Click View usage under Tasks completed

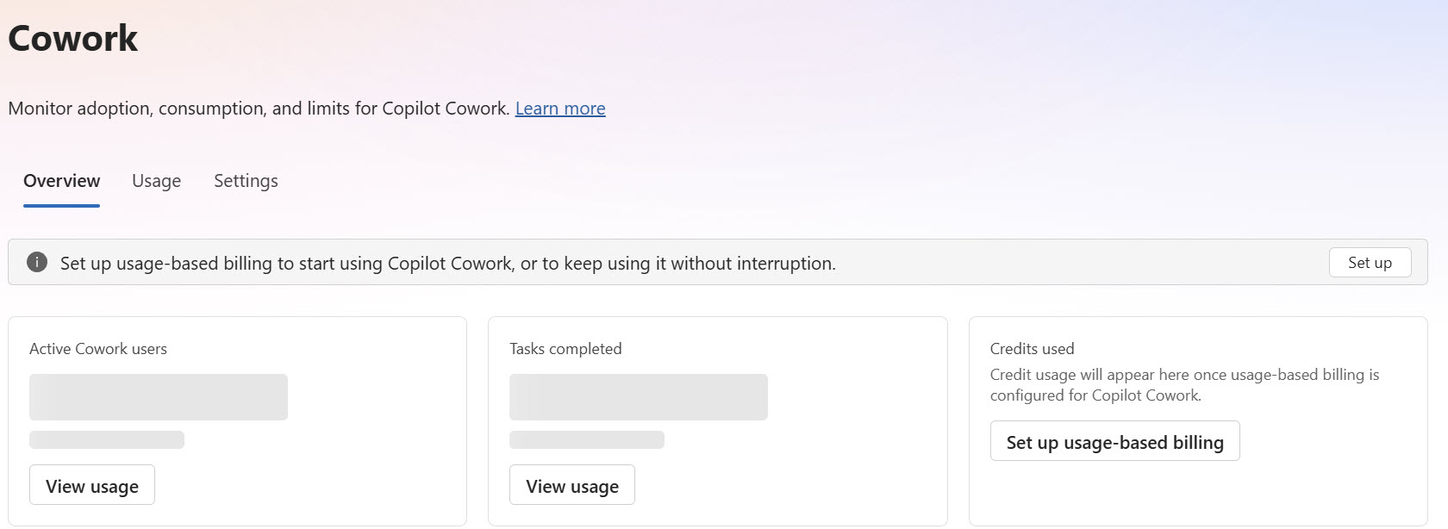click(x=572, y=485)
